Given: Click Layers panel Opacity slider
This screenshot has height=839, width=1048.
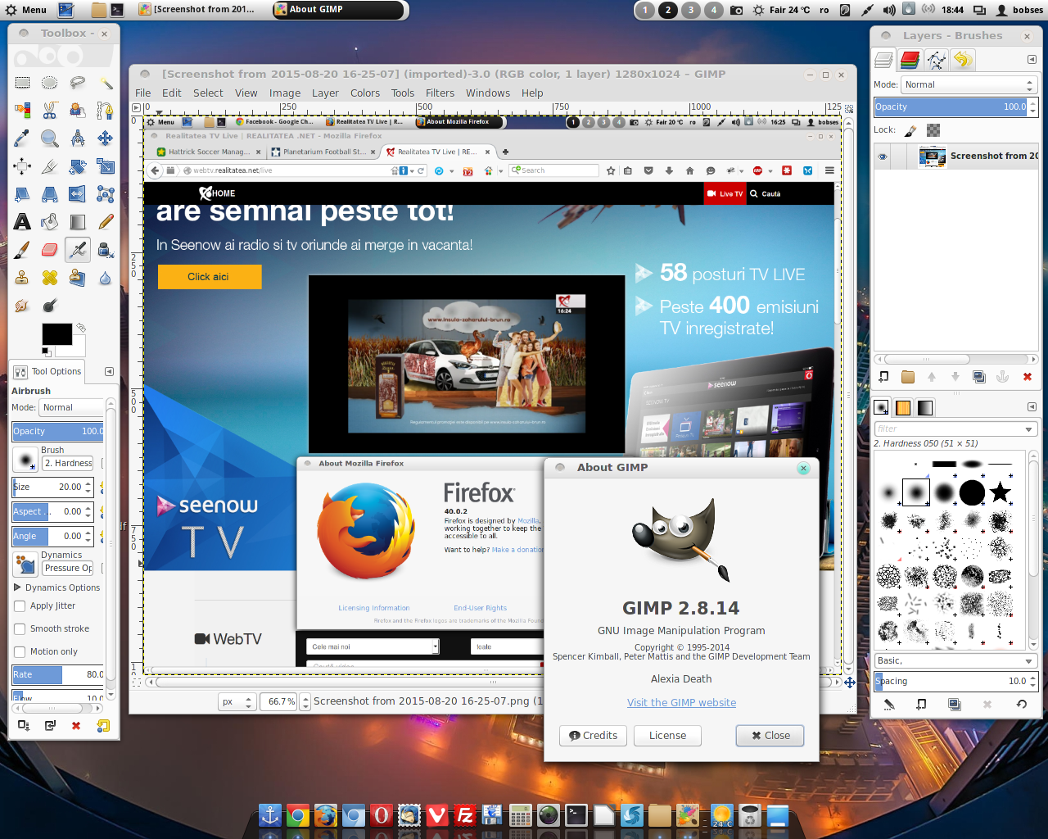Looking at the screenshot, I should click(x=956, y=107).
